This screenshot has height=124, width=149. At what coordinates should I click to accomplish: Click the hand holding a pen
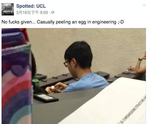click(x=131, y=69)
